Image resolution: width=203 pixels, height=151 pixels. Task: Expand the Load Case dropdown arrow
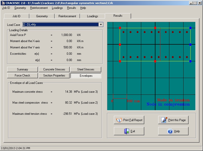pos(101,25)
